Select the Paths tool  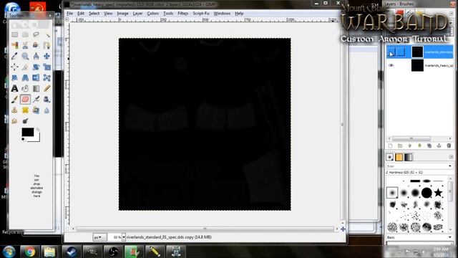point(47,45)
